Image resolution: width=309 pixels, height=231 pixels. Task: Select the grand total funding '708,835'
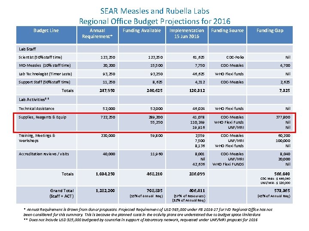pos(154,191)
